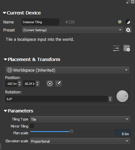Open the Elevation scale Proportional dropdown
The image size is (135, 150).
80,141
